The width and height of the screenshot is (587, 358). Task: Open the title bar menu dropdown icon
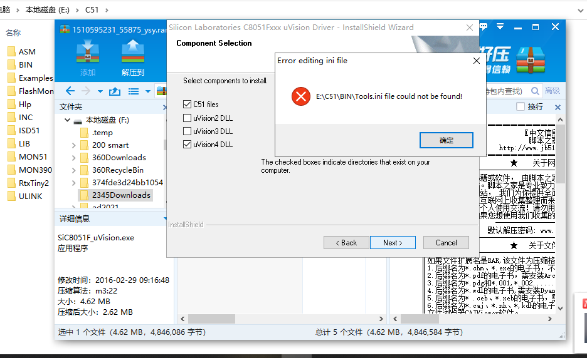click(x=500, y=26)
